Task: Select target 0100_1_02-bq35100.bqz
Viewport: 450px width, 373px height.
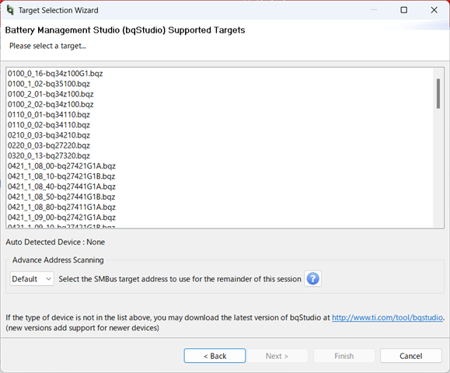Action: [49, 84]
